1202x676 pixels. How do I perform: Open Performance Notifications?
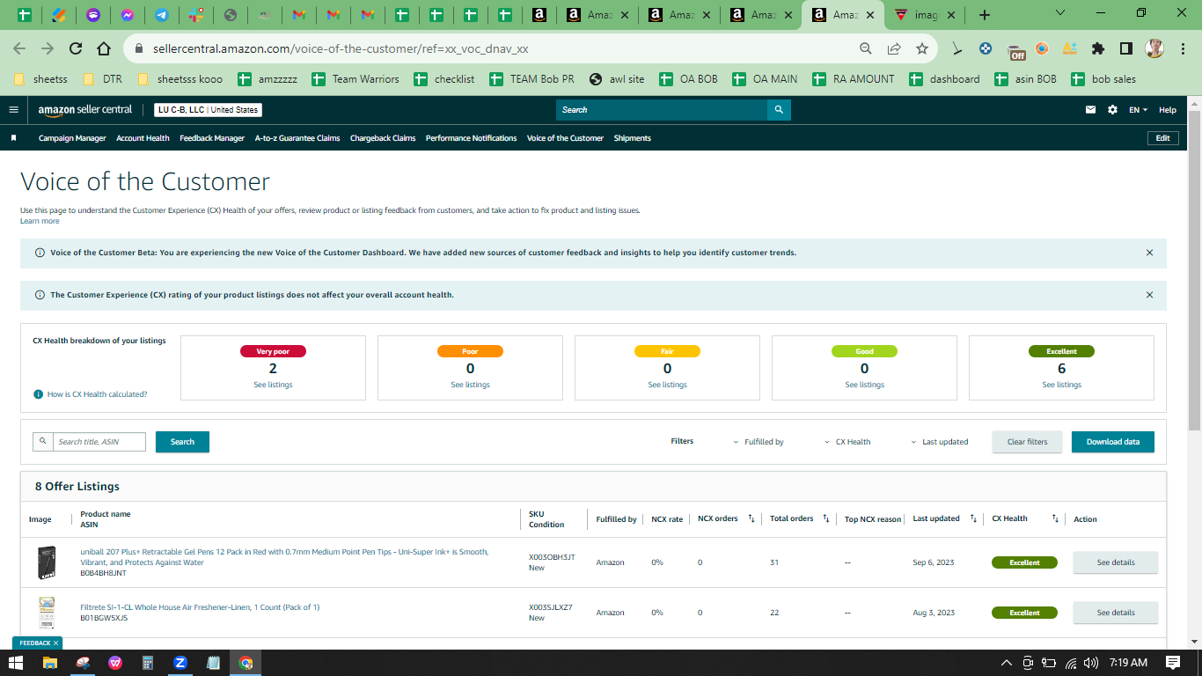pos(471,138)
